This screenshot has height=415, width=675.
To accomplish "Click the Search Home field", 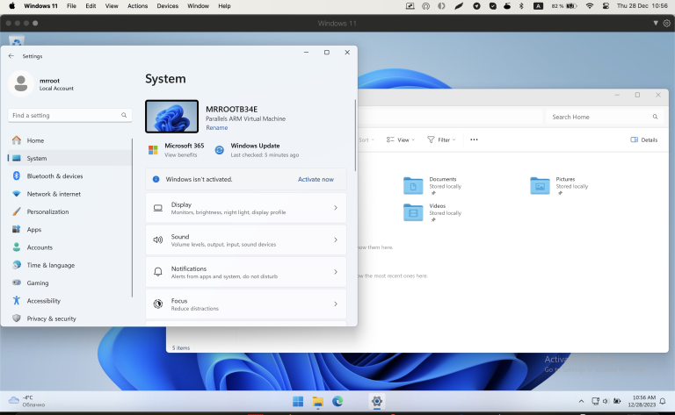I will point(598,117).
